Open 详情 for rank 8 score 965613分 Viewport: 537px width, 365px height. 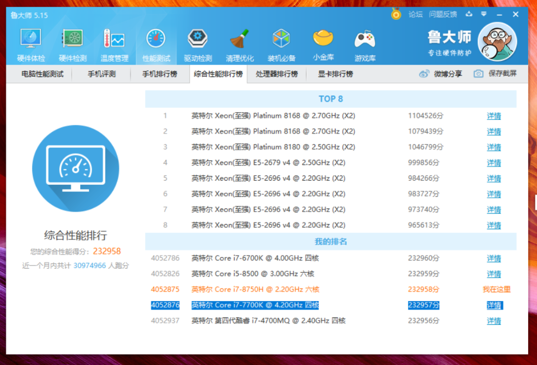[x=494, y=225]
